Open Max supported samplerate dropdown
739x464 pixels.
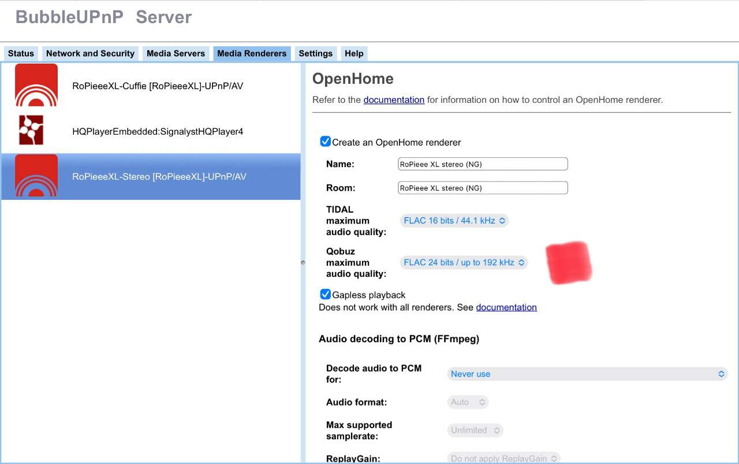(x=475, y=430)
